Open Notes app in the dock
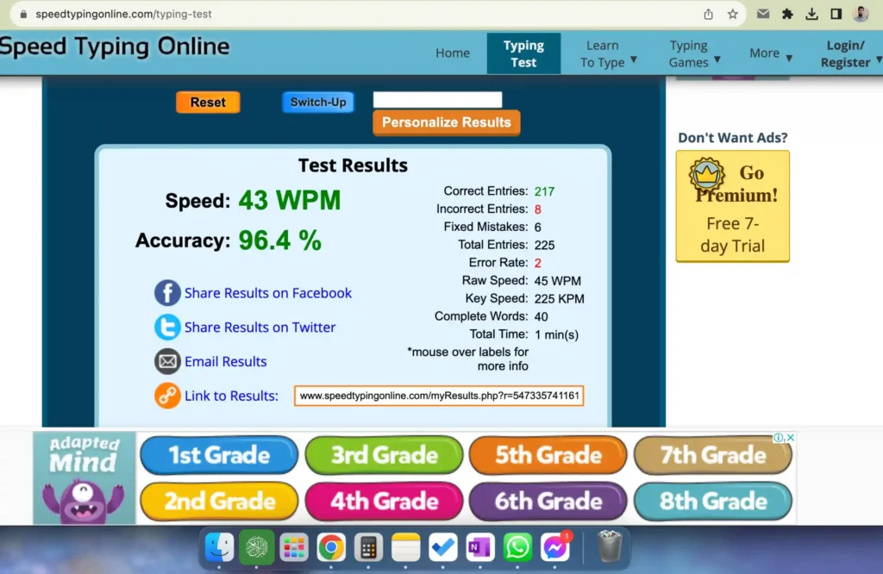 (x=405, y=546)
